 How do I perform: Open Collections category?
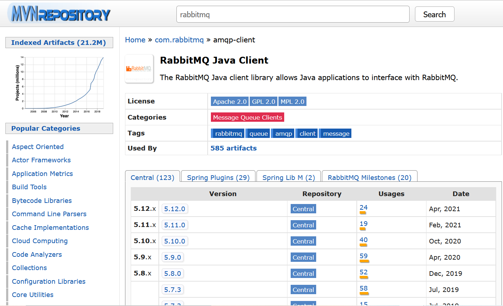tap(29, 268)
